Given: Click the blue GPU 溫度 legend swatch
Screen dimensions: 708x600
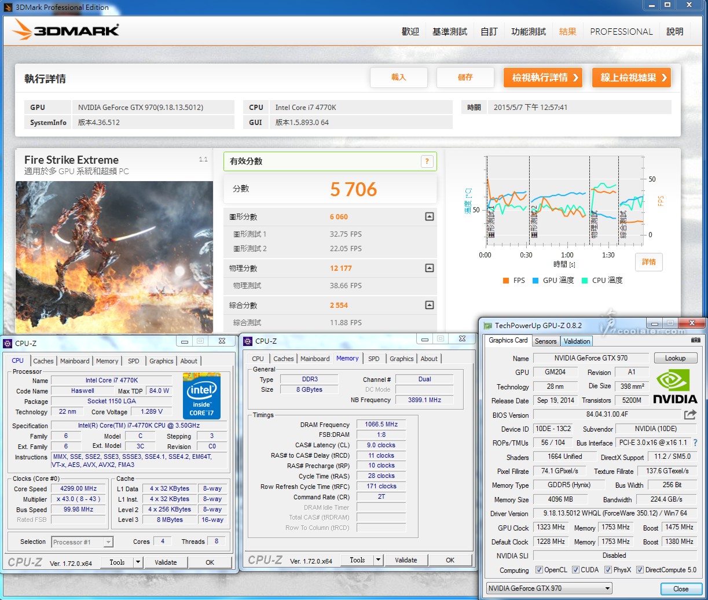Looking at the screenshot, I should click(536, 281).
